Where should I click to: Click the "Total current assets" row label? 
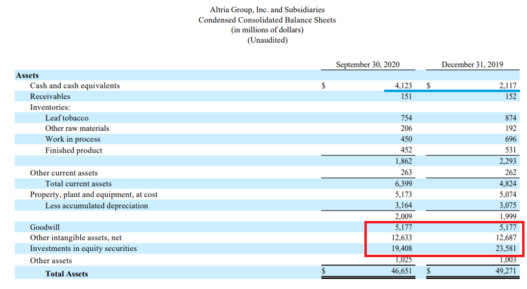[x=78, y=184]
